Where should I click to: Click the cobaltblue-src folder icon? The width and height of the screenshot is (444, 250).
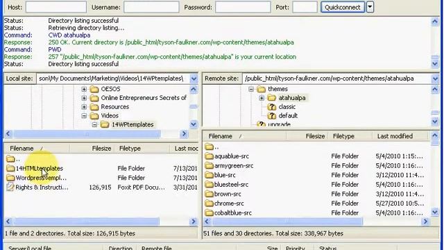[x=210, y=213]
